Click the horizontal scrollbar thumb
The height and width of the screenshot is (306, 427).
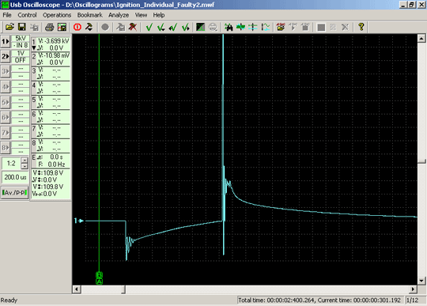(123, 289)
